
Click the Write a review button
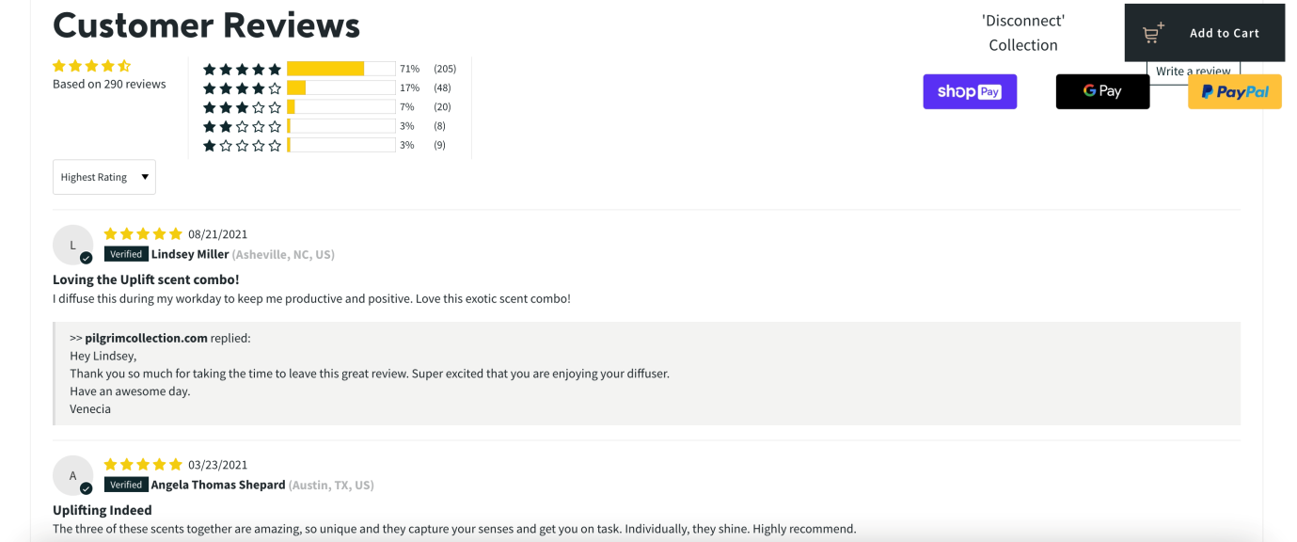(x=1194, y=72)
